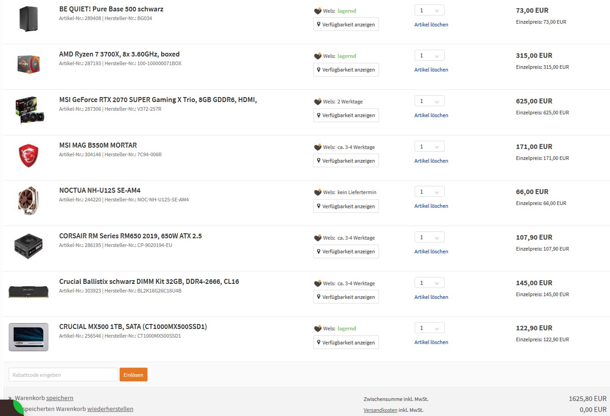Click store heart icon for B550M MORTAR
The width and height of the screenshot is (610, 416).
tap(318, 147)
